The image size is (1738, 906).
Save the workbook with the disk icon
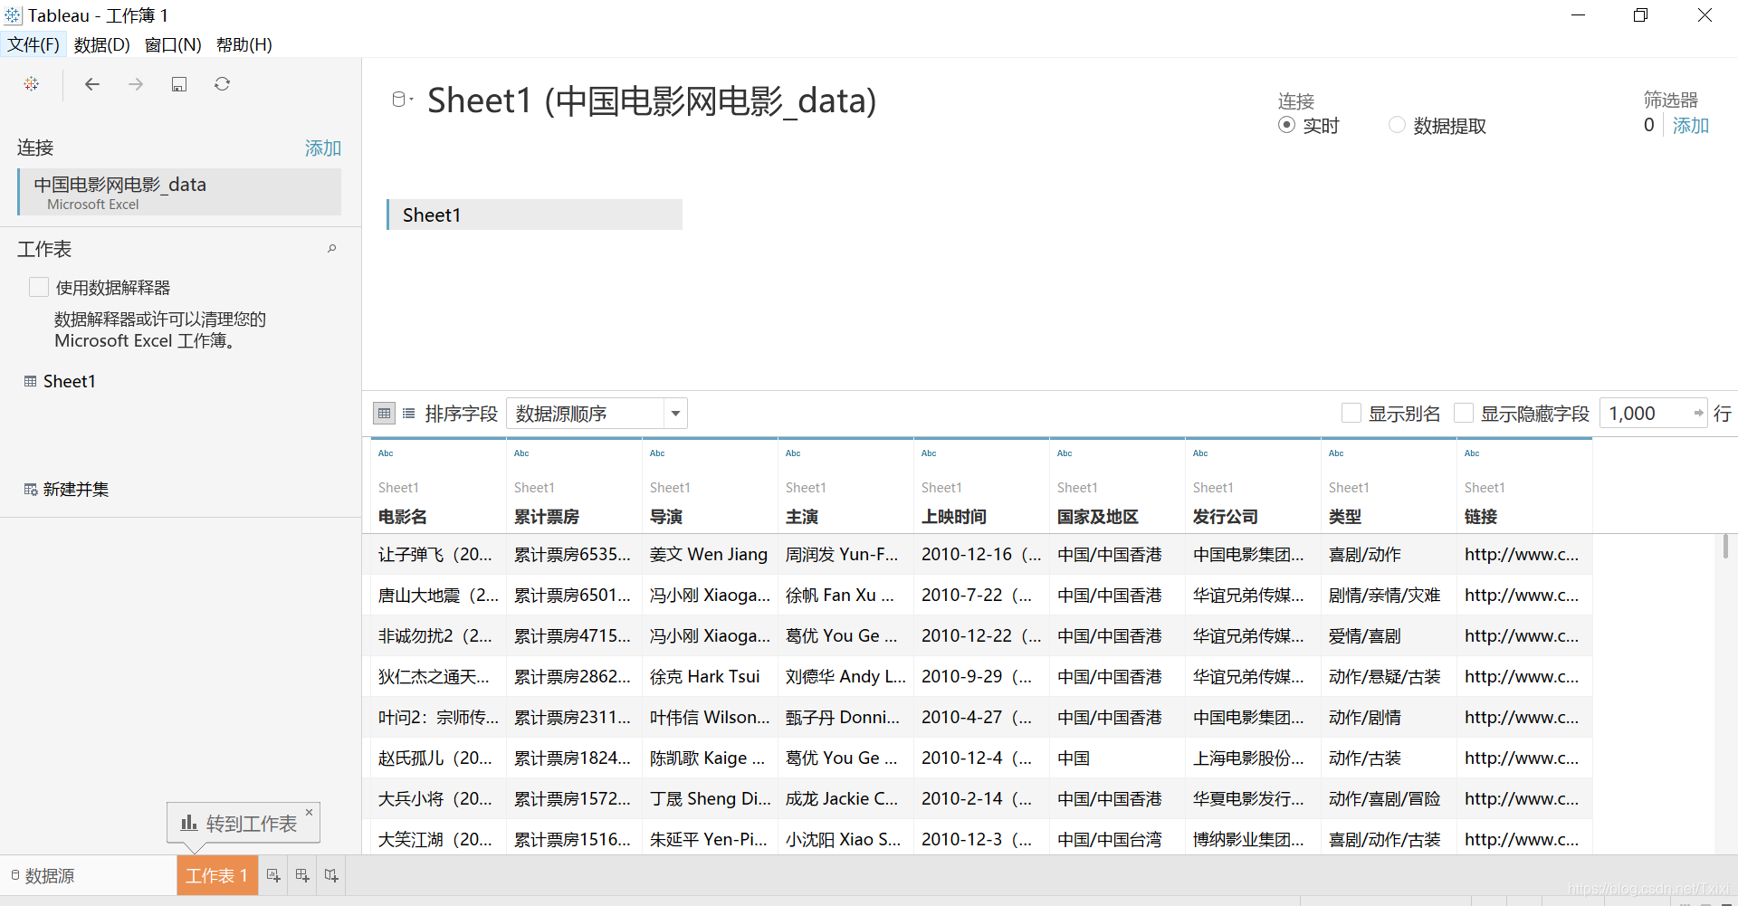coord(179,84)
